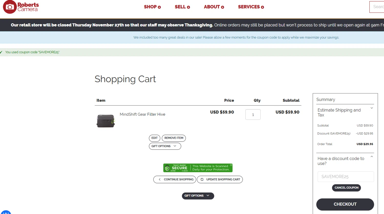Click CONTINUE SHOPPING button
This screenshot has width=384, height=214.
click(175, 179)
